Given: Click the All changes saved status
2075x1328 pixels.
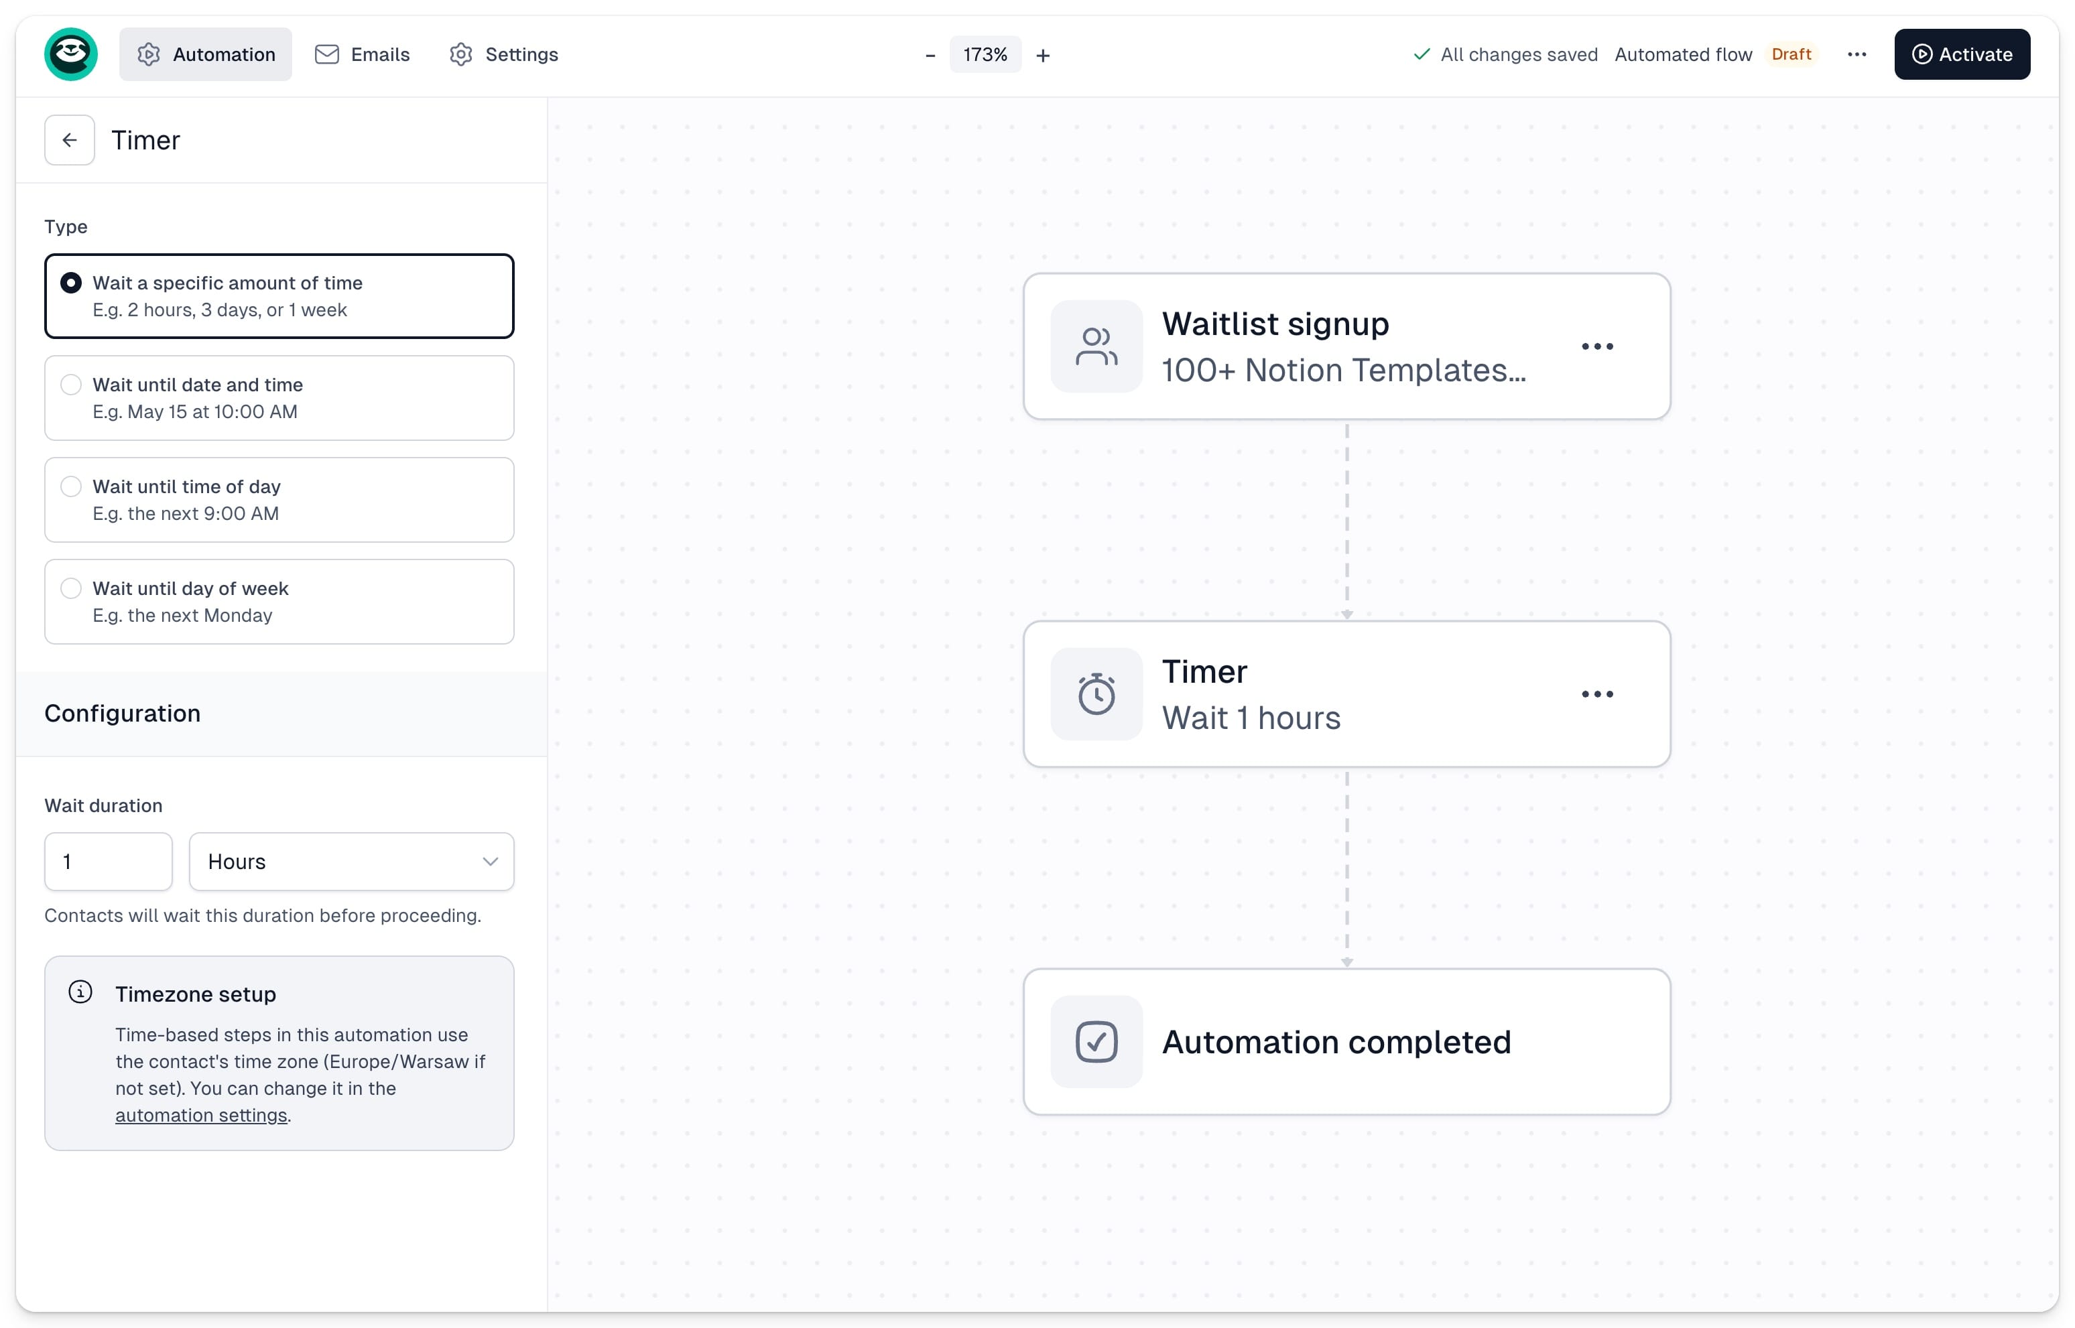Looking at the screenshot, I should click(x=1505, y=54).
